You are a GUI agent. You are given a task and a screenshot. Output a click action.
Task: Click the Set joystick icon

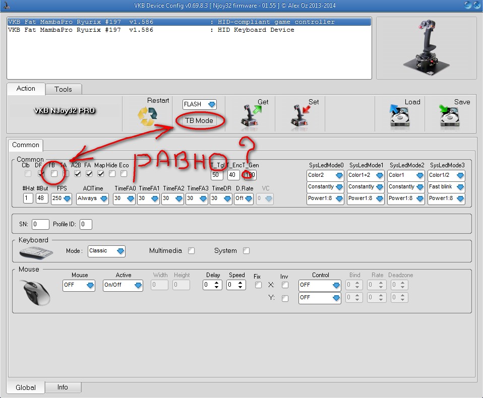pos(300,116)
